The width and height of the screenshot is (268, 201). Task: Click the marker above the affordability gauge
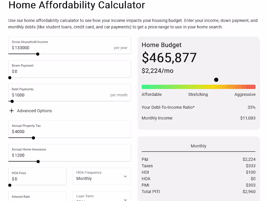(x=216, y=80)
